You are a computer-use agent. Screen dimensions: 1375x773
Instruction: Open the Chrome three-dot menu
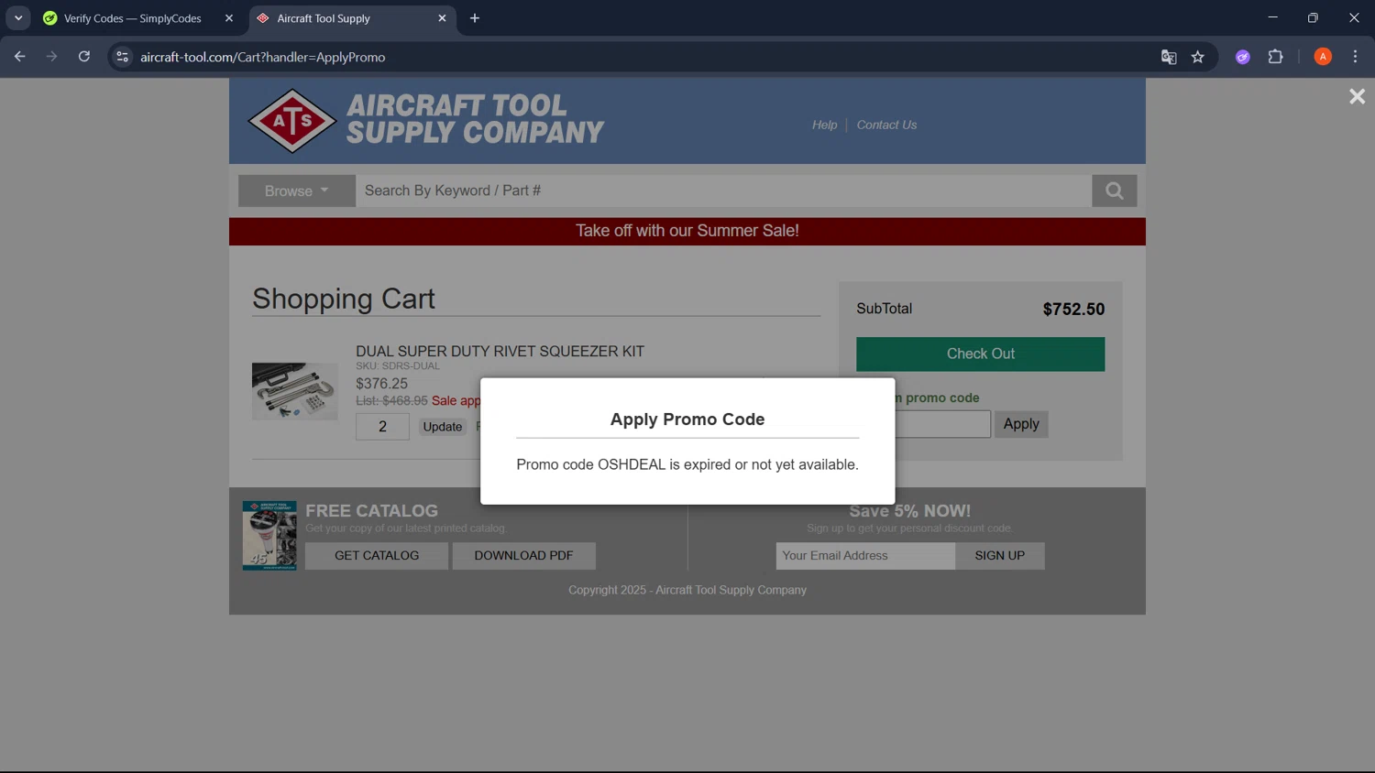click(x=1355, y=57)
